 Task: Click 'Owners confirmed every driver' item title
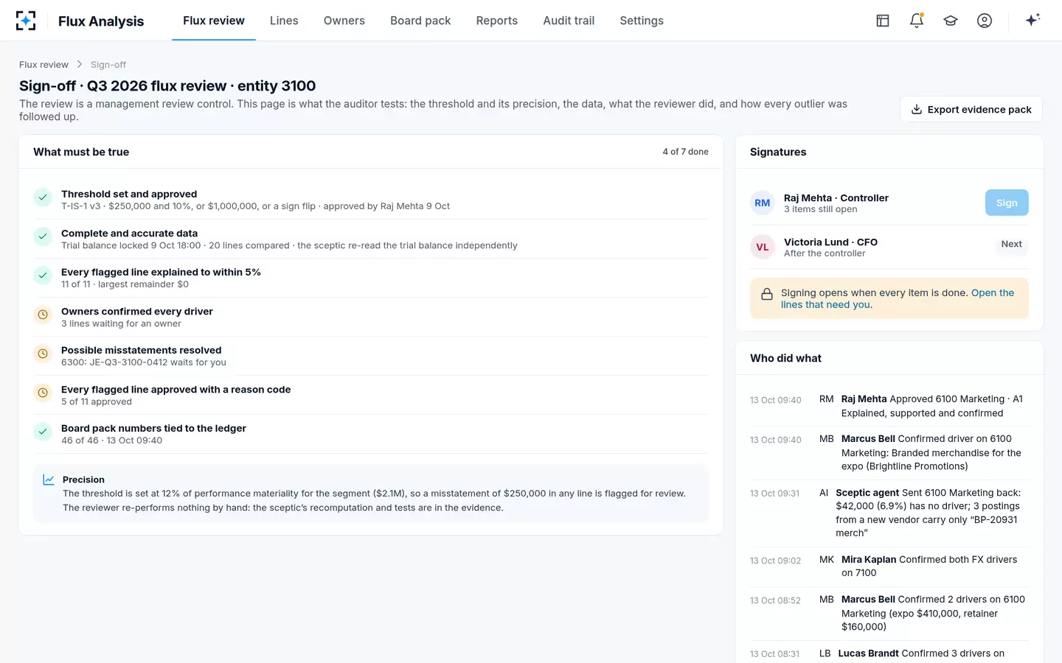point(137,311)
